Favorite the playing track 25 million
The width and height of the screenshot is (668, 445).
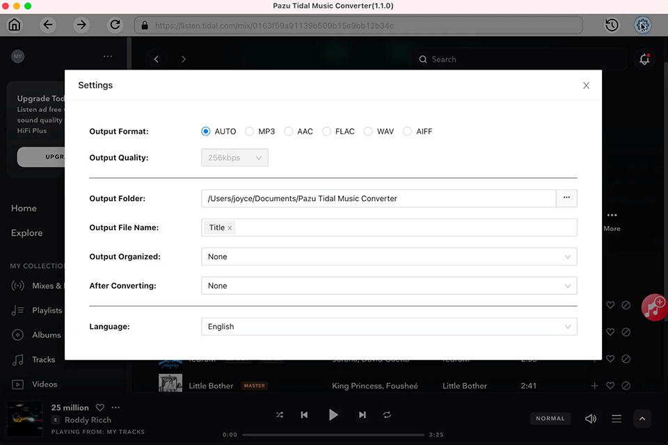point(100,407)
